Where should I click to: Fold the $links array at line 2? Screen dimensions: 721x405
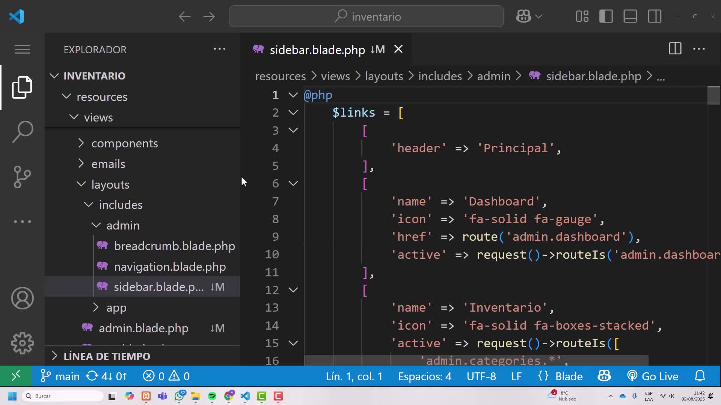293,112
